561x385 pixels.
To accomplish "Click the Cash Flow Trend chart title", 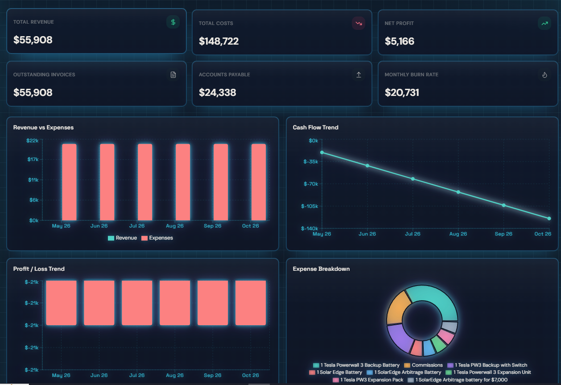I will pos(316,128).
